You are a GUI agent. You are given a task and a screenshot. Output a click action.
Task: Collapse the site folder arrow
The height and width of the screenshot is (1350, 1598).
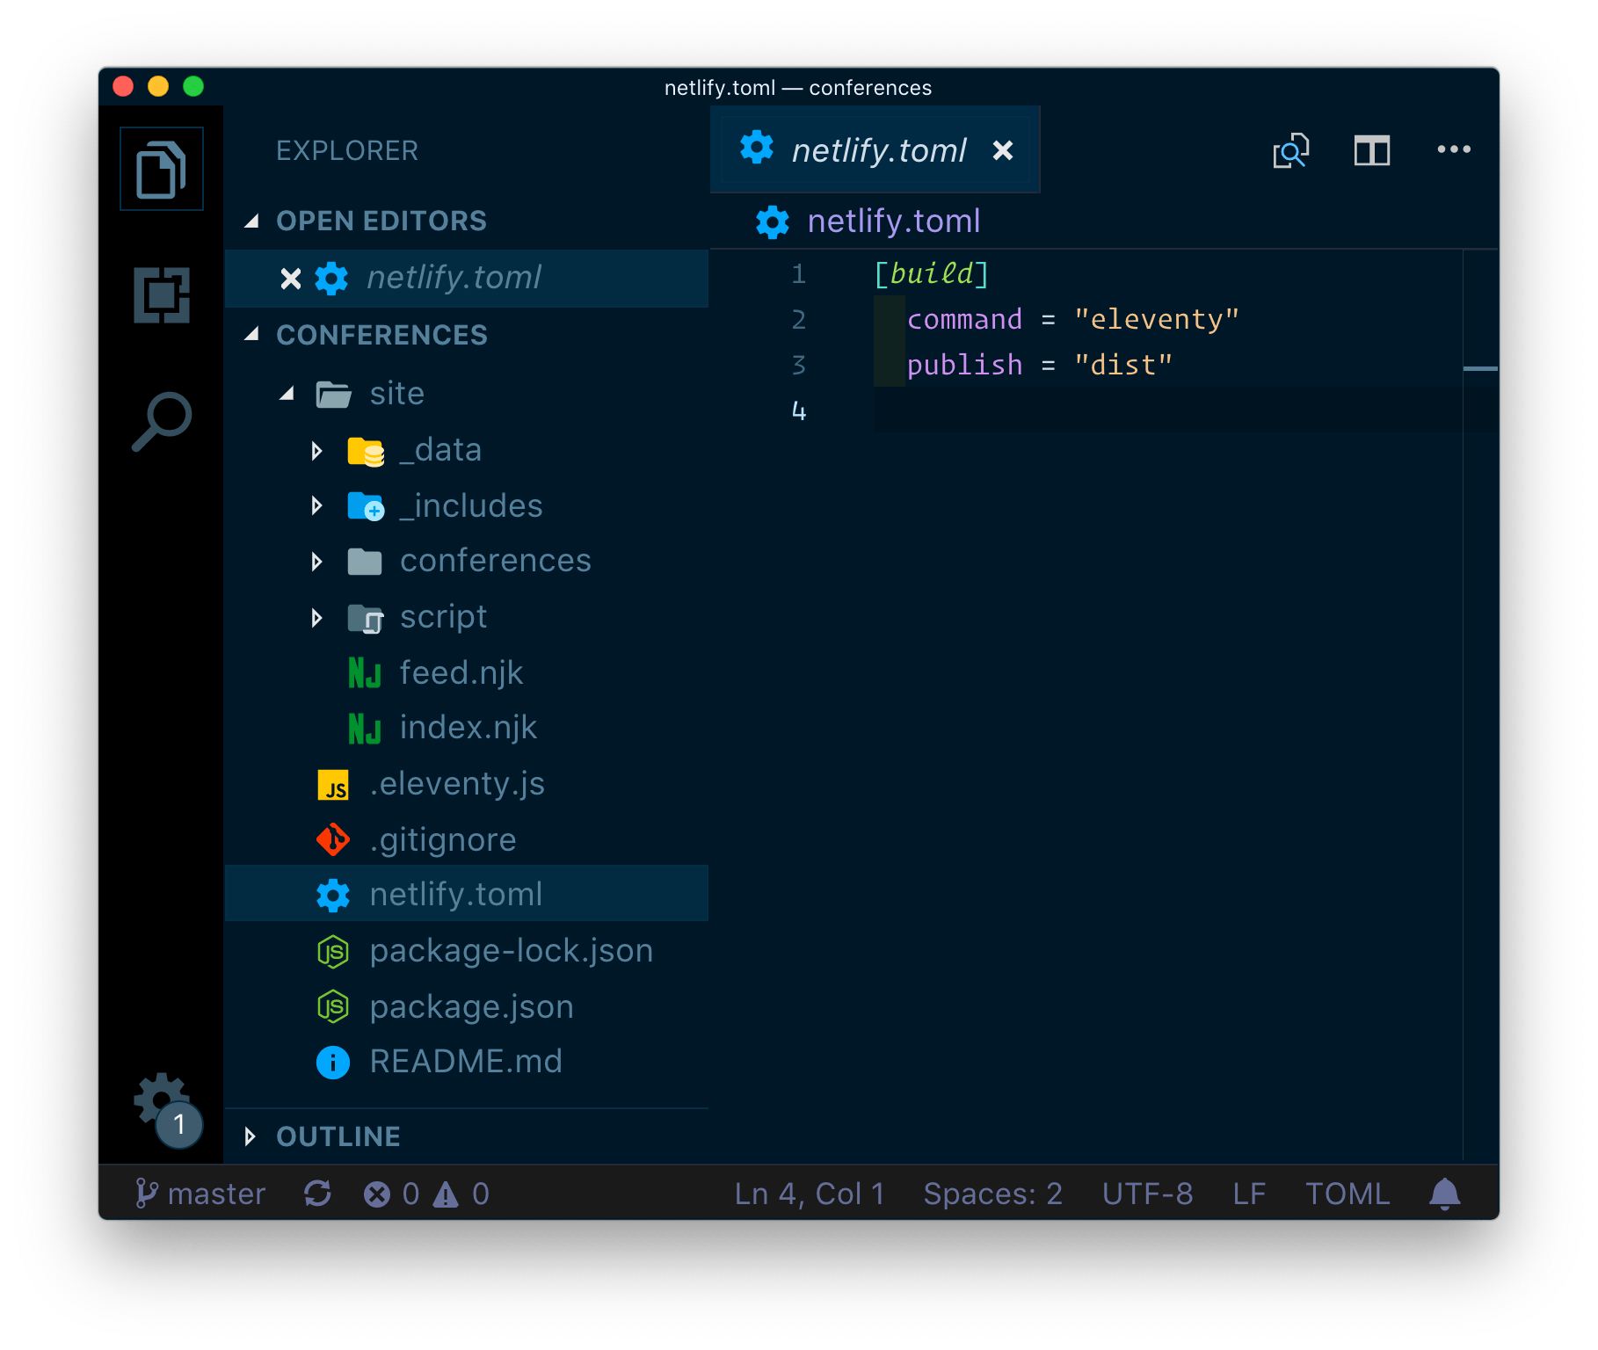tap(287, 394)
